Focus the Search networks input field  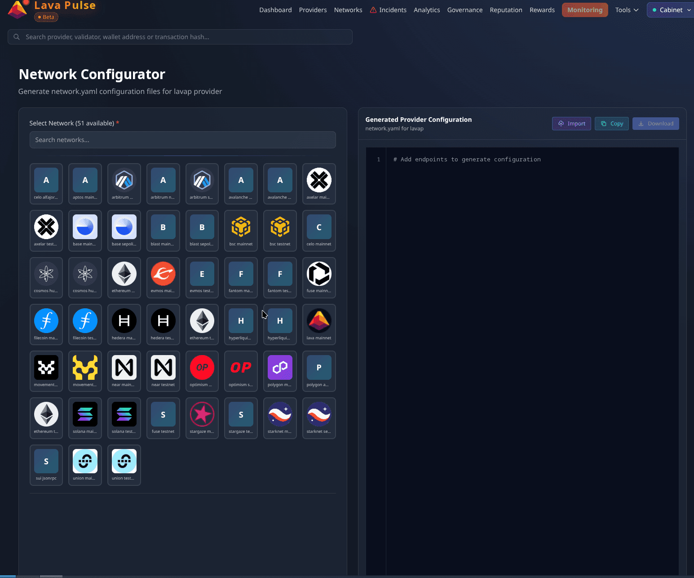[x=182, y=140]
